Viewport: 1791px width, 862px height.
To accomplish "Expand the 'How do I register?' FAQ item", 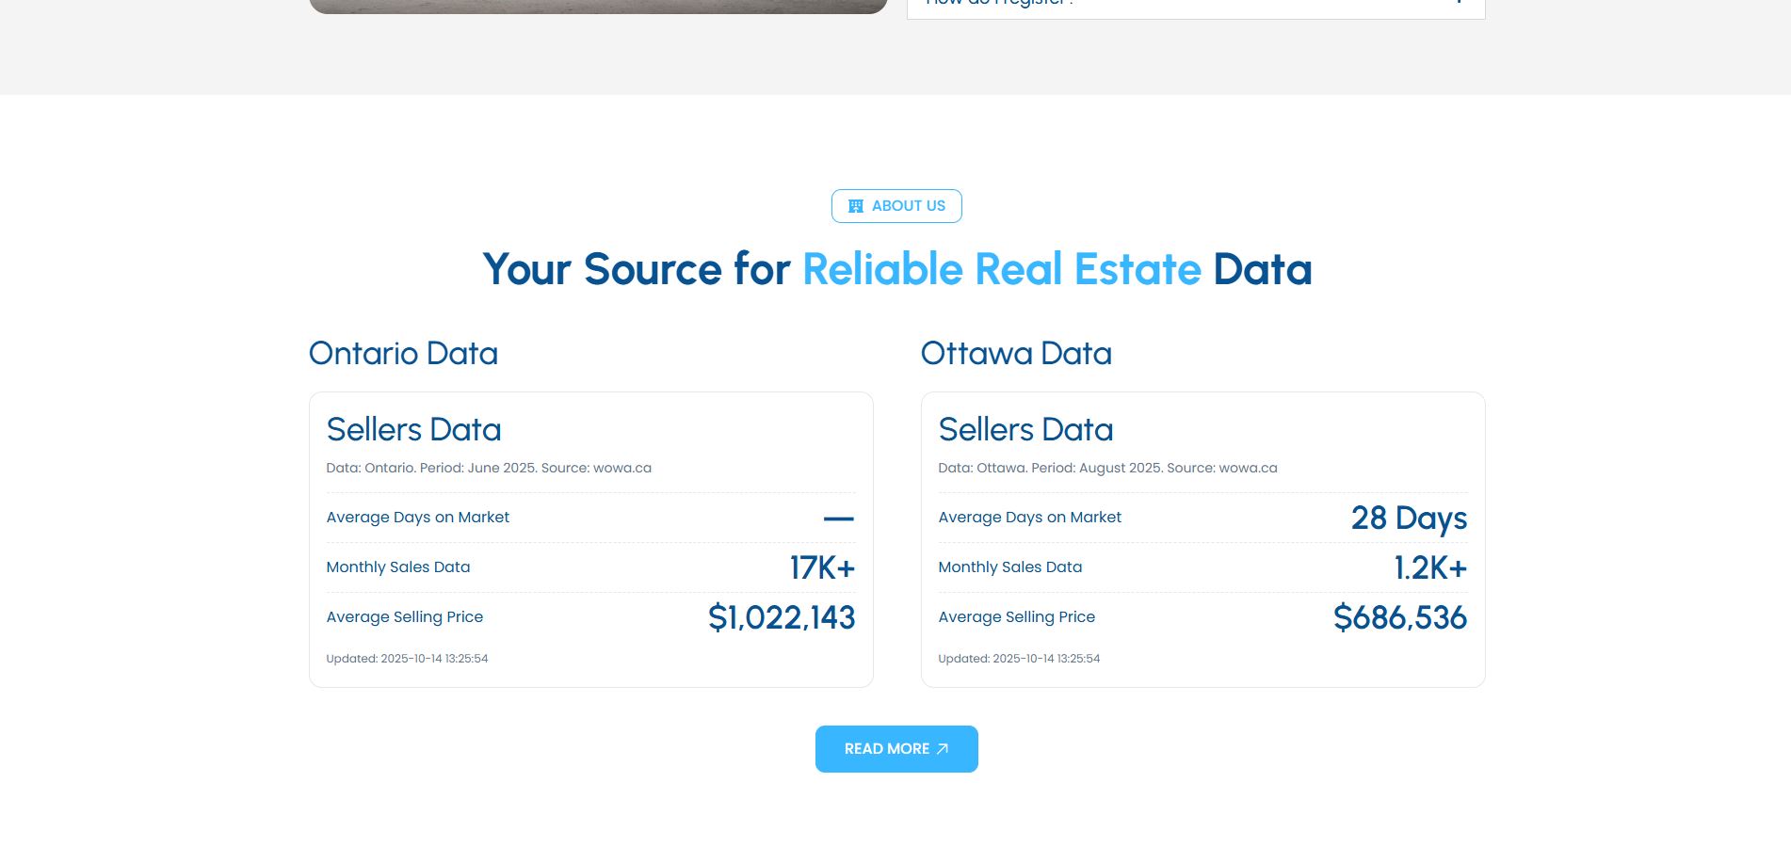I will (x=1195, y=5).
